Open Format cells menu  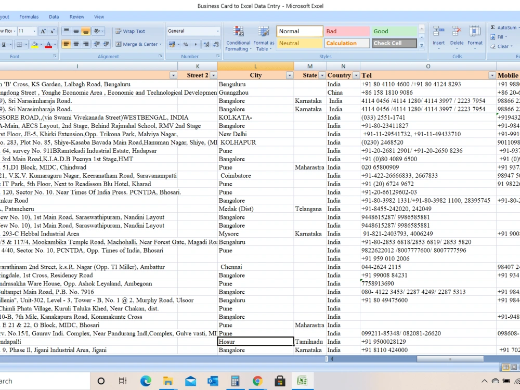pyautogui.click(x=475, y=38)
